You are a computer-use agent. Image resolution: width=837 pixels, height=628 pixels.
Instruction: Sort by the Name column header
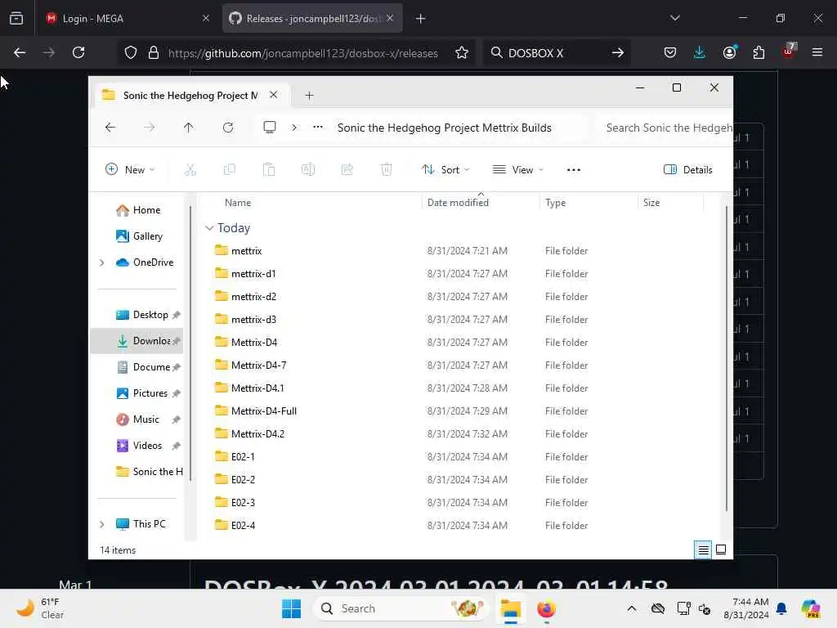pyautogui.click(x=238, y=203)
